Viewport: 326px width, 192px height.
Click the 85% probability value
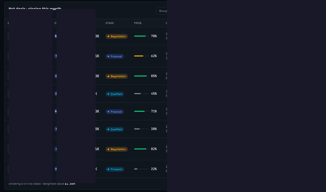tap(154, 76)
